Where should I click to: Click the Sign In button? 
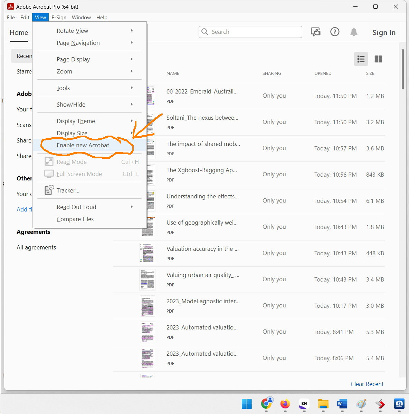tap(383, 32)
